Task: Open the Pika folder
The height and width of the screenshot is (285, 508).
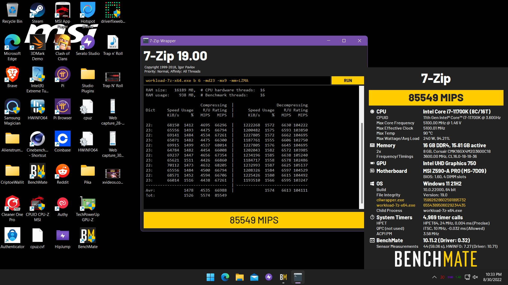Action: tap(88, 174)
